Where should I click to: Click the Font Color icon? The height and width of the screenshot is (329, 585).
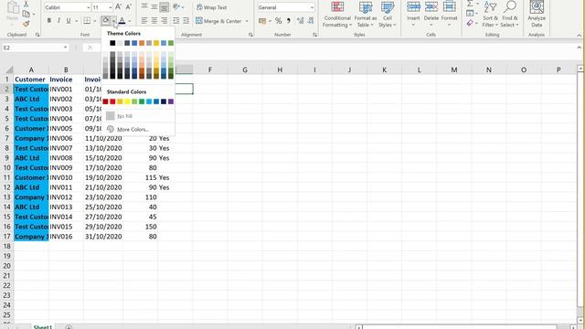tap(122, 21)
